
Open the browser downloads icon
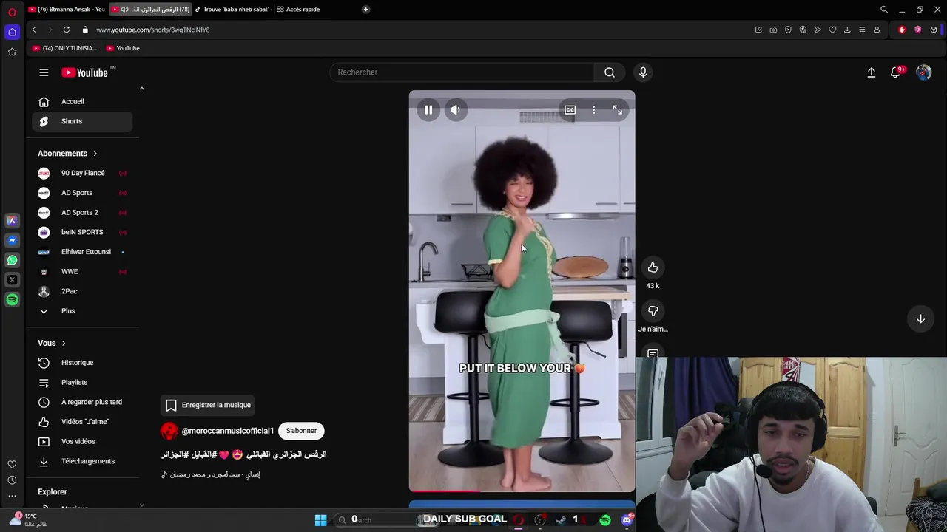(847, 30)
